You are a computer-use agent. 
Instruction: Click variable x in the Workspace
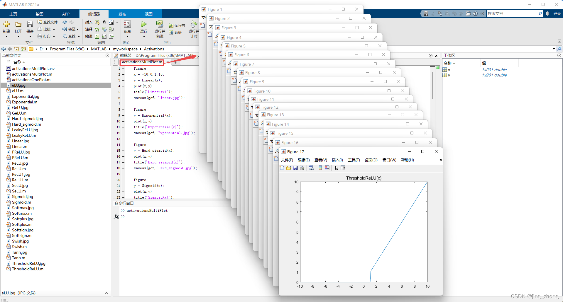point(449,70)
